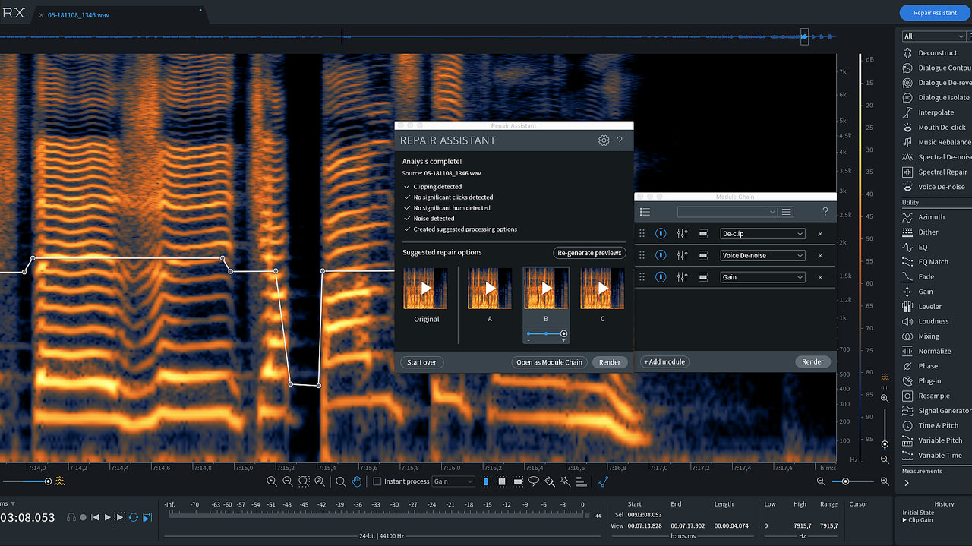This screenshot has width=972, height=546.
Task: Select the 05-181108_1346.wav file tab
Action: [78, 14]
